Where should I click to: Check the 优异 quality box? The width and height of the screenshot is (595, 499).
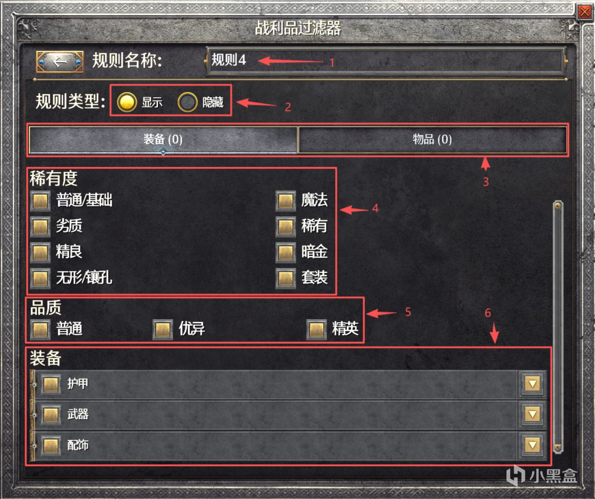pos(163,329)
